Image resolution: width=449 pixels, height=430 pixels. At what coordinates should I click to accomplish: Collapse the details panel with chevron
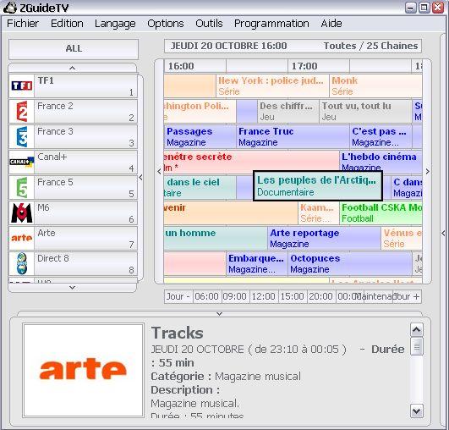coord(219,314)
